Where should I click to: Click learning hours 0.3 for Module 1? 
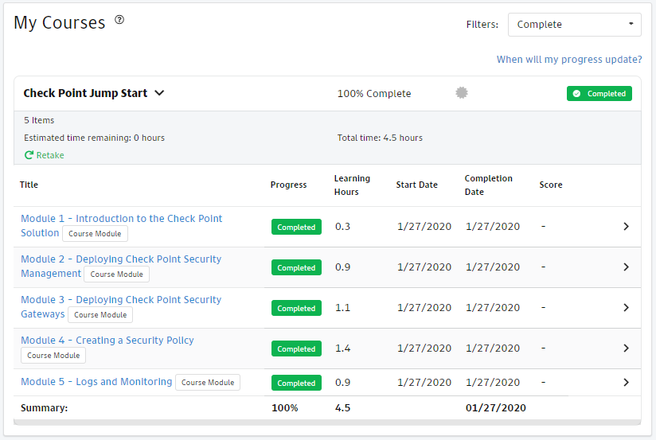(x=342, y=227)
